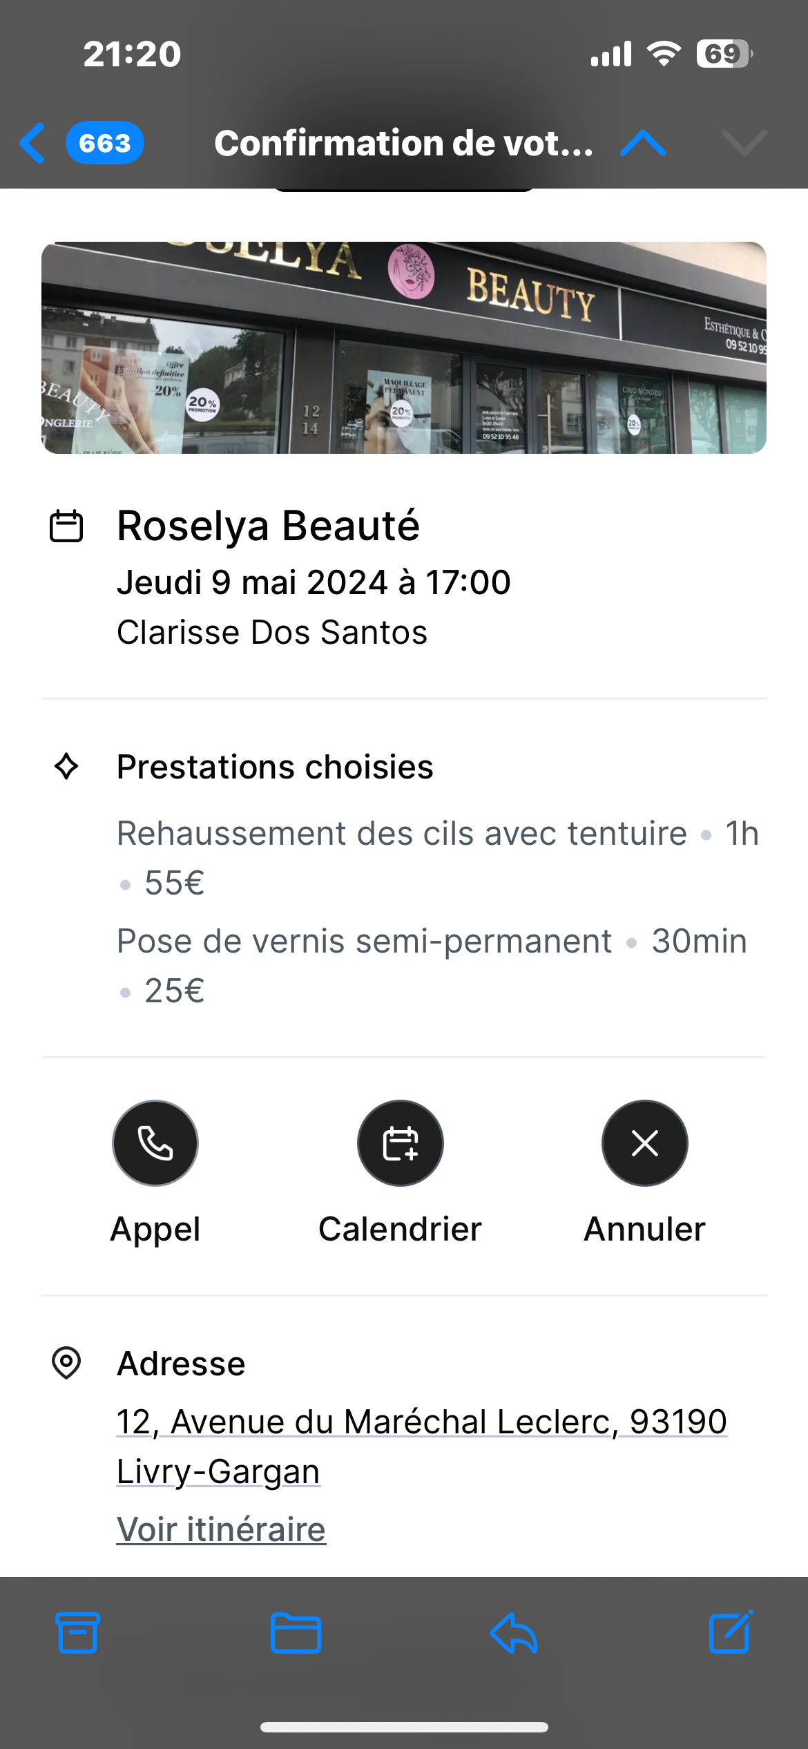Tap the email subject title in header
This screenshot has width=808, height=1749.
[403, 143]
